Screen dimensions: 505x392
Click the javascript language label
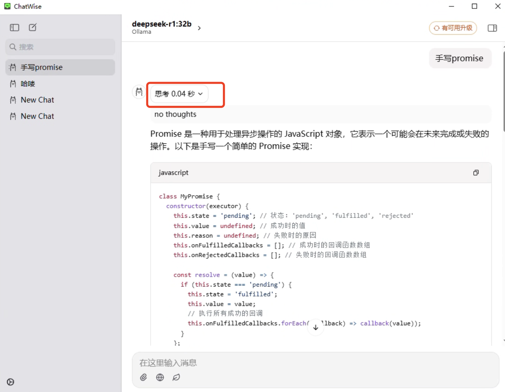pos(174,173)
